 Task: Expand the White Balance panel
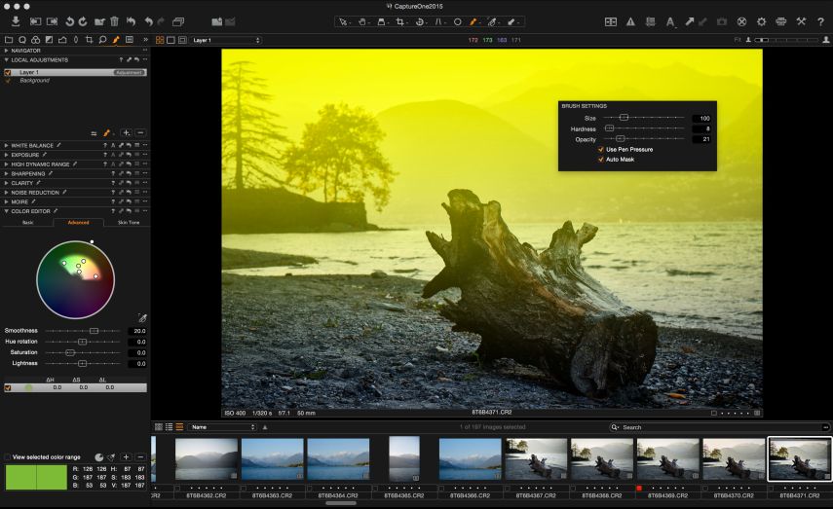click(7, 145)
